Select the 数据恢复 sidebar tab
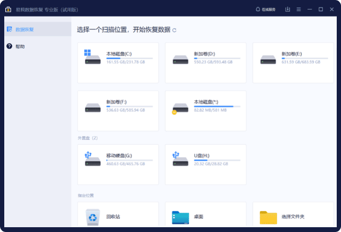This screenshot has height=232, width=341. coord(38,29)
